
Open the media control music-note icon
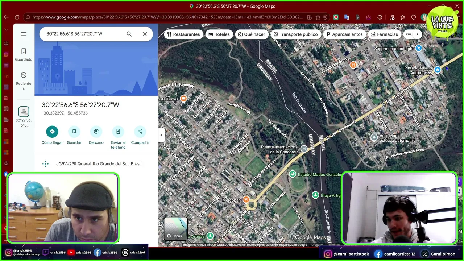(392, 17)
